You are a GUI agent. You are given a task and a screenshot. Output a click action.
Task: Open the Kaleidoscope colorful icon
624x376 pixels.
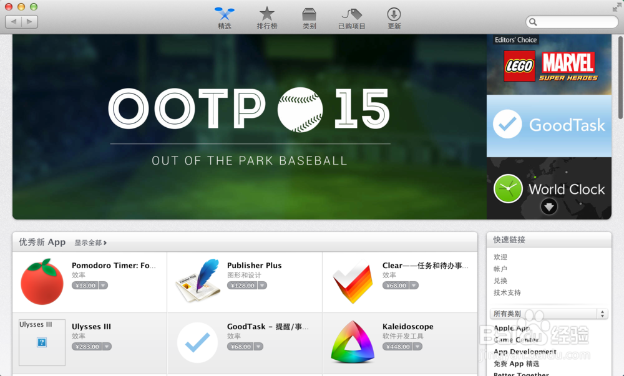coord(353,342)
